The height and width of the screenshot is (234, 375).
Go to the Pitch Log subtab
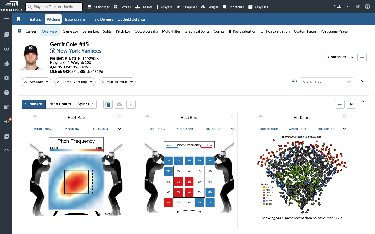tap(123, 31)
